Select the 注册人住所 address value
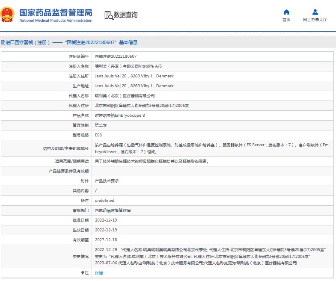The width and height of the screenshot is (336, 281). pyautogui.click(x=134, y=76)
